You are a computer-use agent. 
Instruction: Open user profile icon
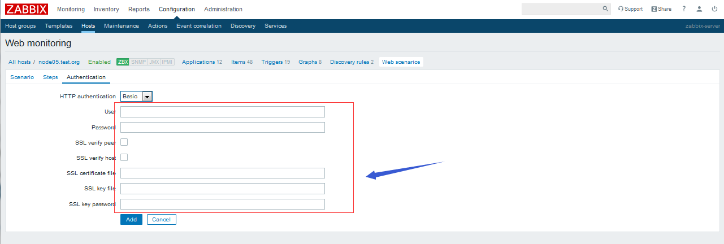coord(699,9)
